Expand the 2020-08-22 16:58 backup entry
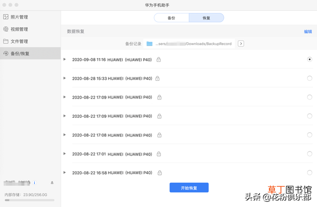The height and width of the screenshot is (207, 317). (x=64, y=172)
